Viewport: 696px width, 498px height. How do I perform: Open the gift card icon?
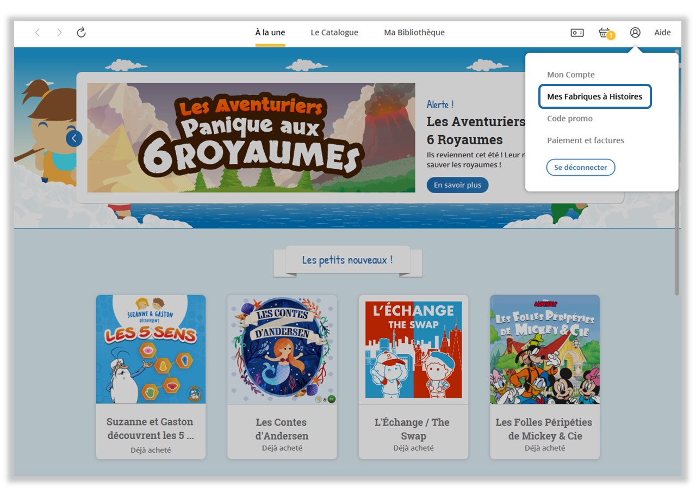pyautogui.click(x=577, y=33)
